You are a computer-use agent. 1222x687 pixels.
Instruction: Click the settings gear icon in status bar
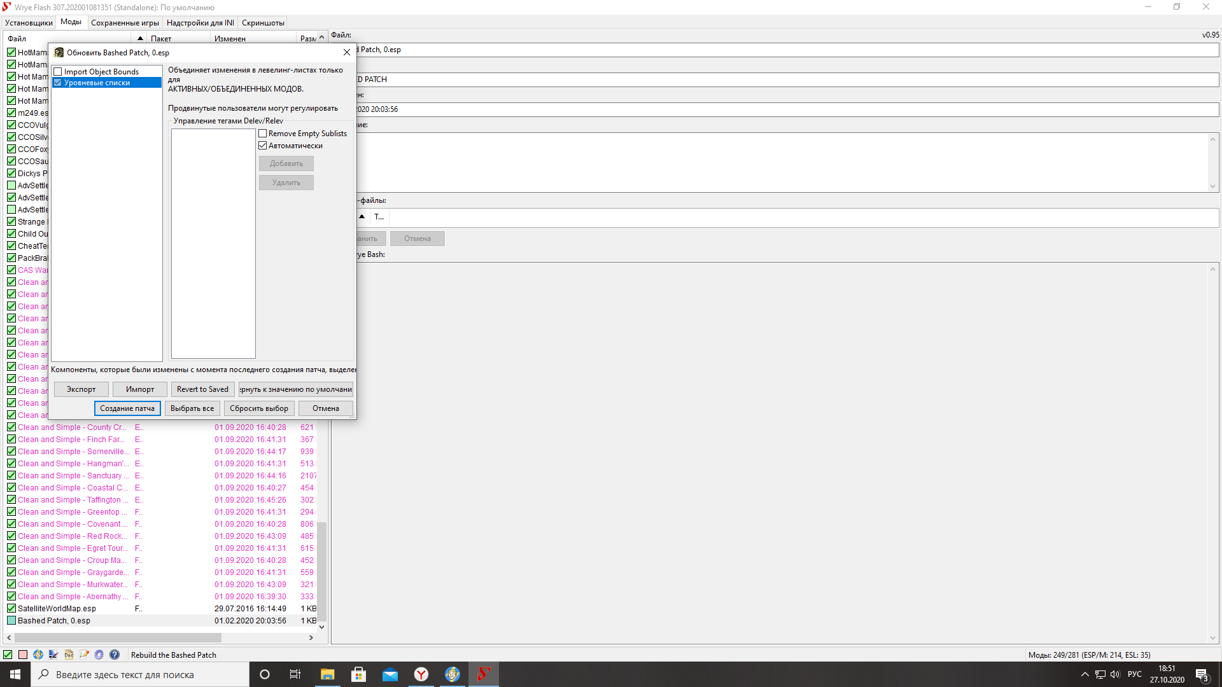coord(99,655)
